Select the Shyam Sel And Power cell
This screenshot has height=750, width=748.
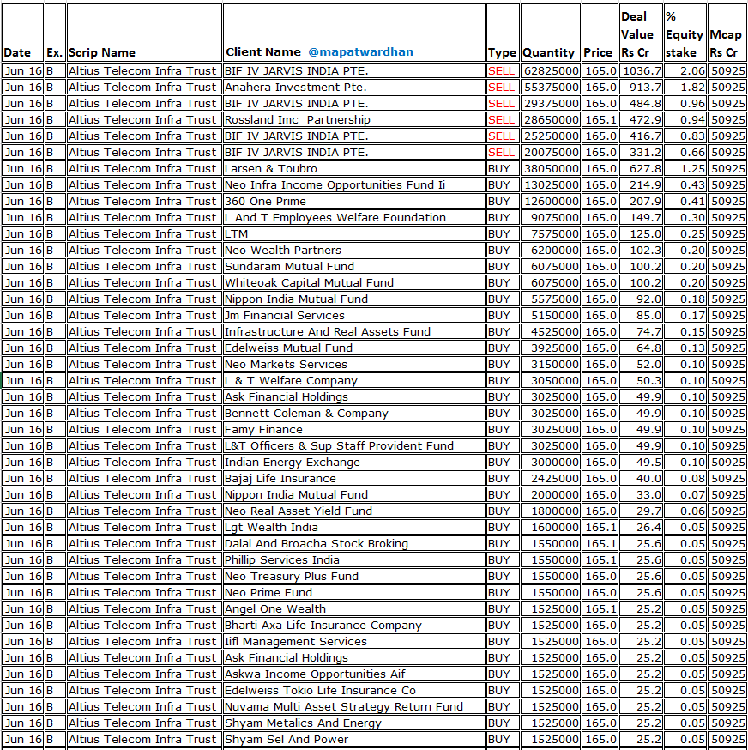click(354, 739)
